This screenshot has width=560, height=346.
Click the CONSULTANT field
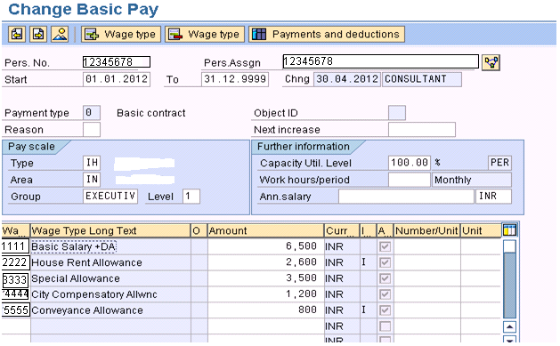click(x=421, y=79)
